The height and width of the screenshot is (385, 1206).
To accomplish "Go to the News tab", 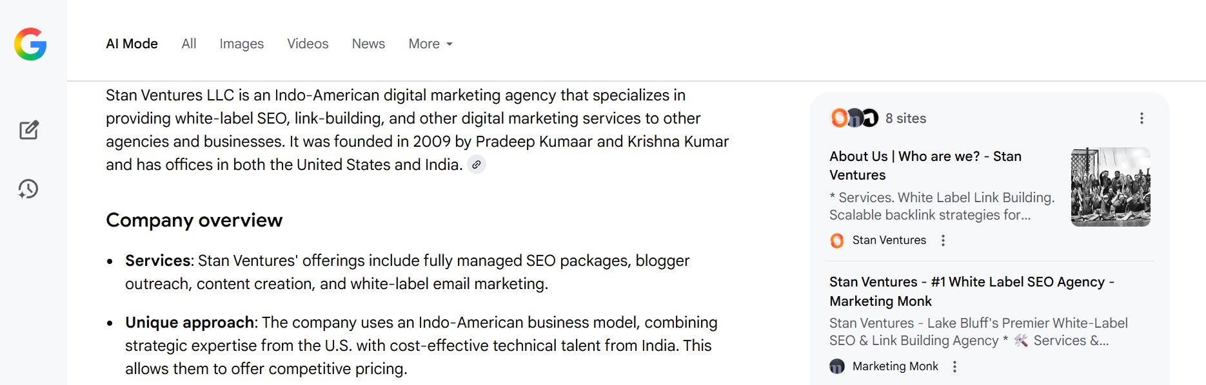I will point(368,44).
